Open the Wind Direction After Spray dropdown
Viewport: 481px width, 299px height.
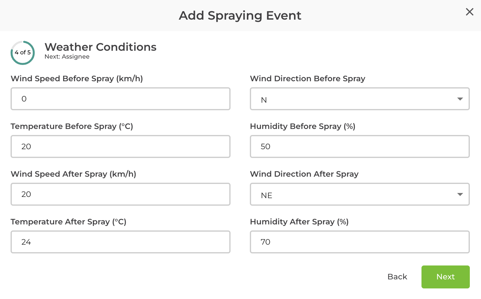tap(360, 195)
